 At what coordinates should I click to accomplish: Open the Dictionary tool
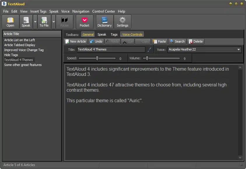coord(104,22)
